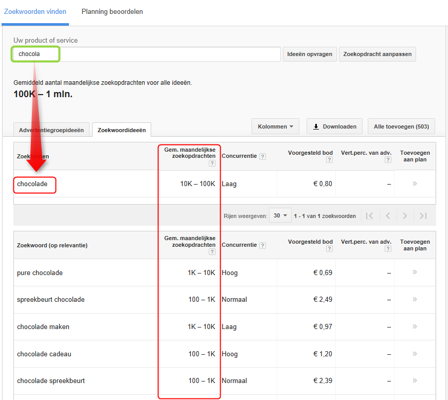448x400 pixels.
Task: Help icon for zoekopdrachten in relevance table
Action: click(212, 252)
